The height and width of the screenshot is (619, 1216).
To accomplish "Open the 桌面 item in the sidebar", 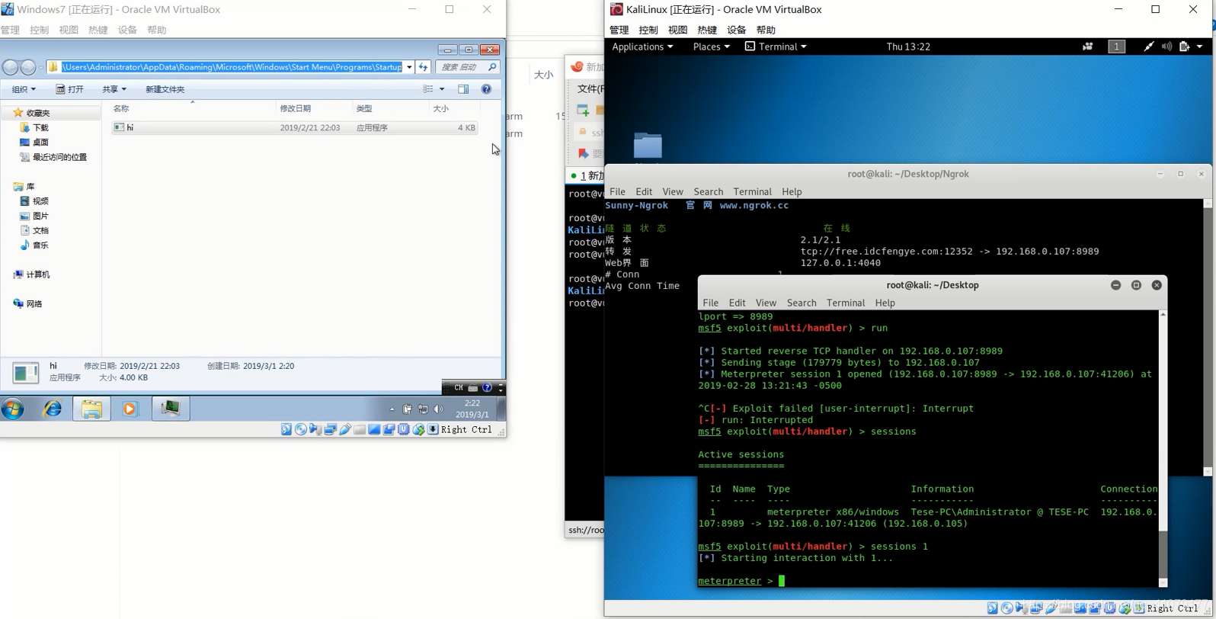I will [34, 143].
